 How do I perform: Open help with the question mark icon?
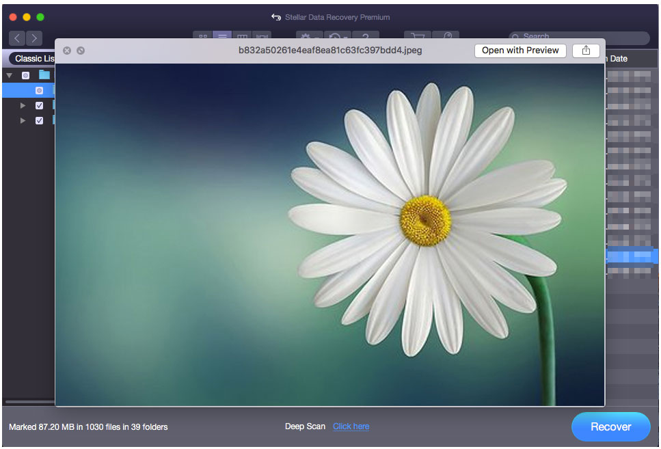pos(366,36)
